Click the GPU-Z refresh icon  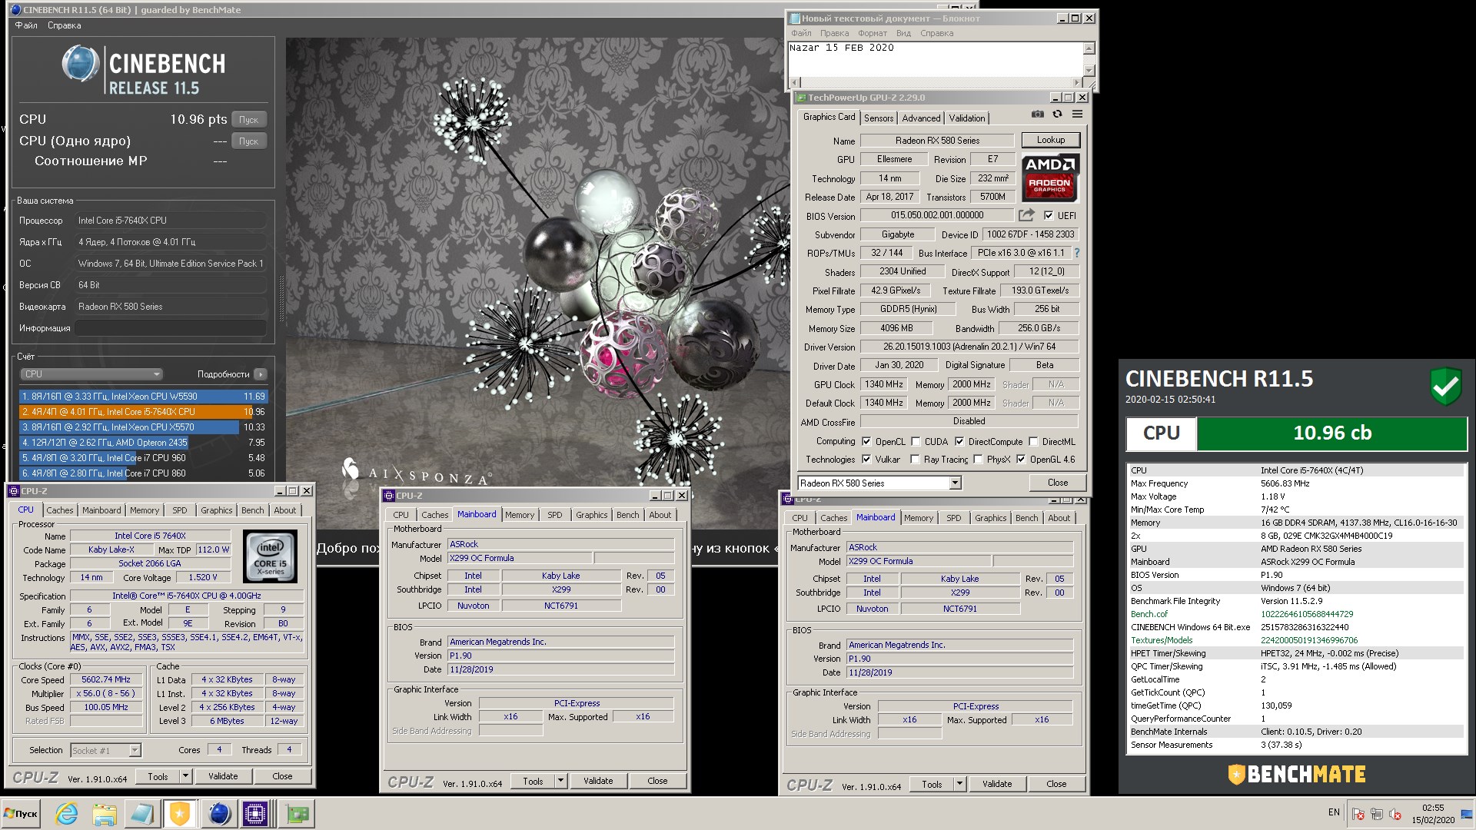(1057, 114)
